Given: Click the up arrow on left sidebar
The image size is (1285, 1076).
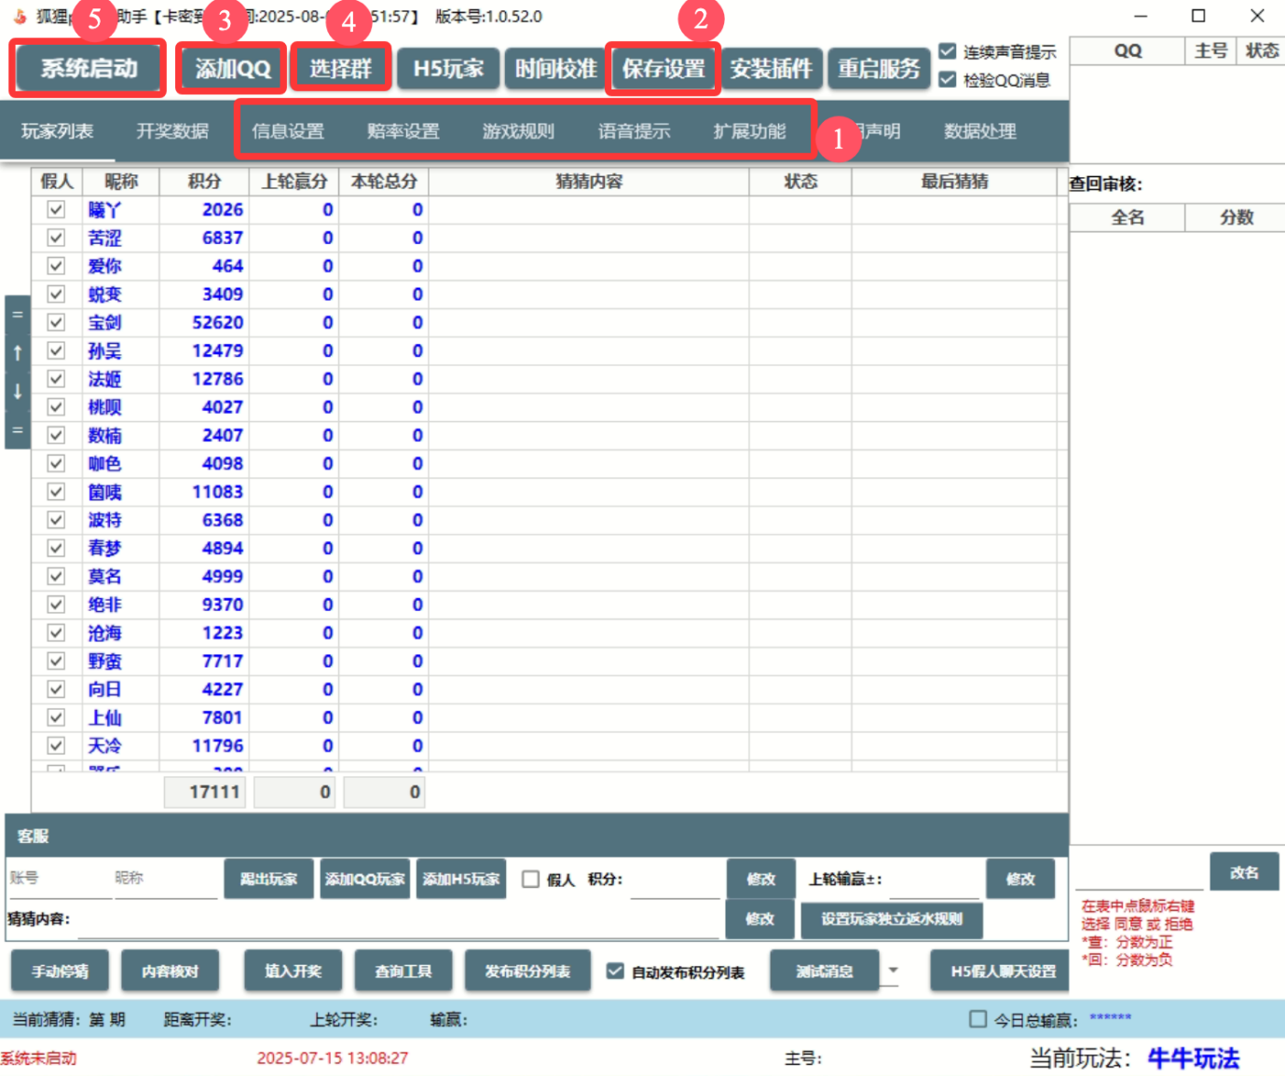Looking at the screenshot, I should (17, 353).
